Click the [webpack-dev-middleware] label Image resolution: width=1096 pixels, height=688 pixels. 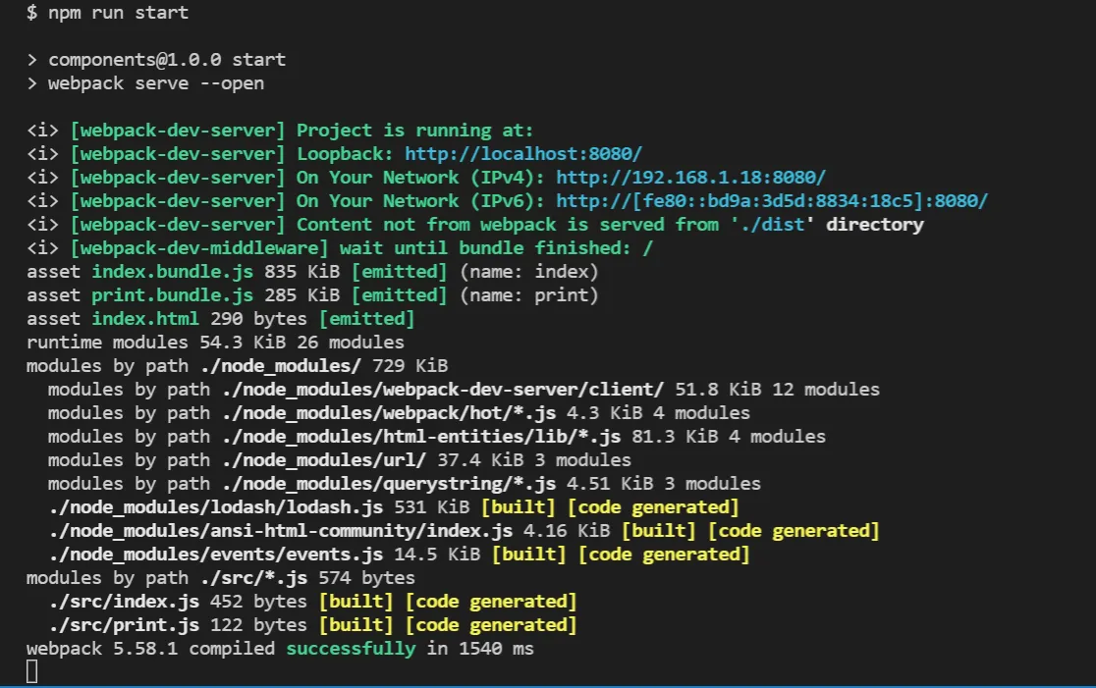(x=199, y=248)
